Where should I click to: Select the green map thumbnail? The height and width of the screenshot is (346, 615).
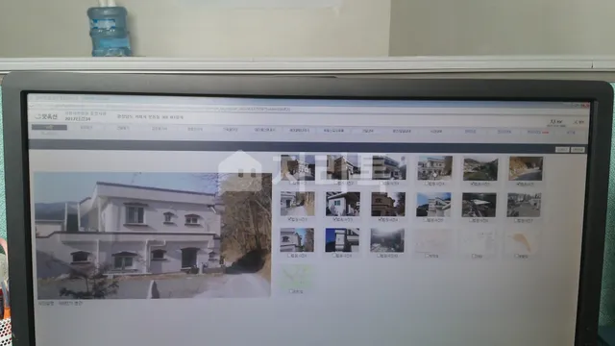pos(296,276)
